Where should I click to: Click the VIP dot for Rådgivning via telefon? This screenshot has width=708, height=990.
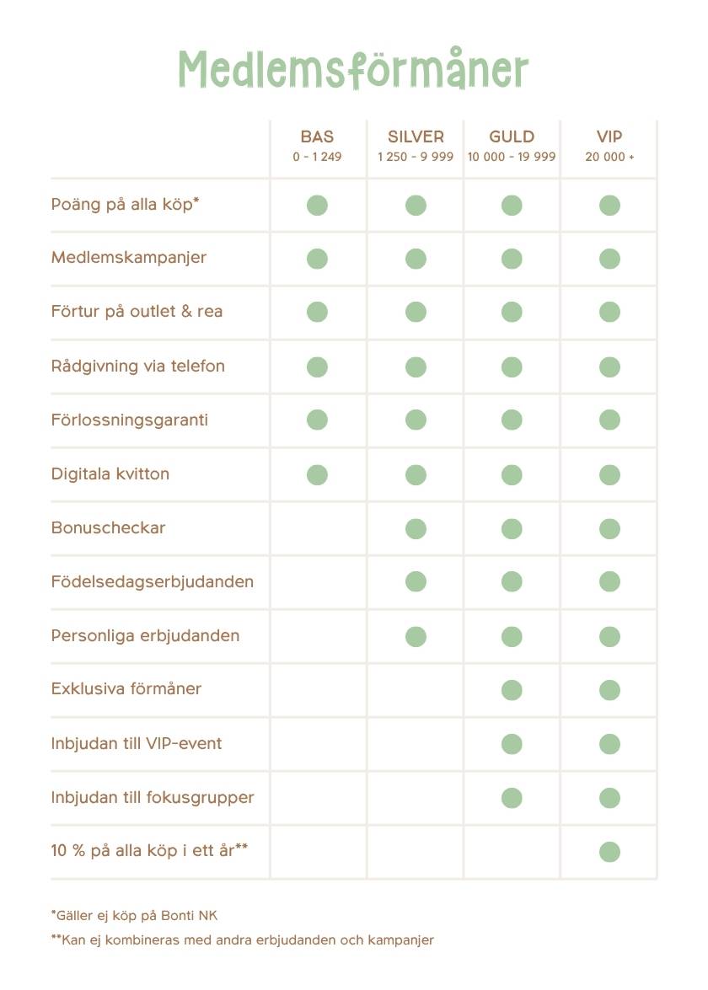(x=609, y=367)
